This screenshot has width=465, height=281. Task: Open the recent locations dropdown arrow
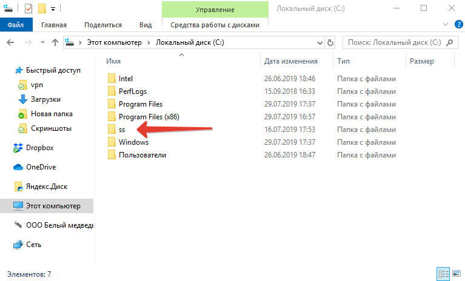(42, 42)
